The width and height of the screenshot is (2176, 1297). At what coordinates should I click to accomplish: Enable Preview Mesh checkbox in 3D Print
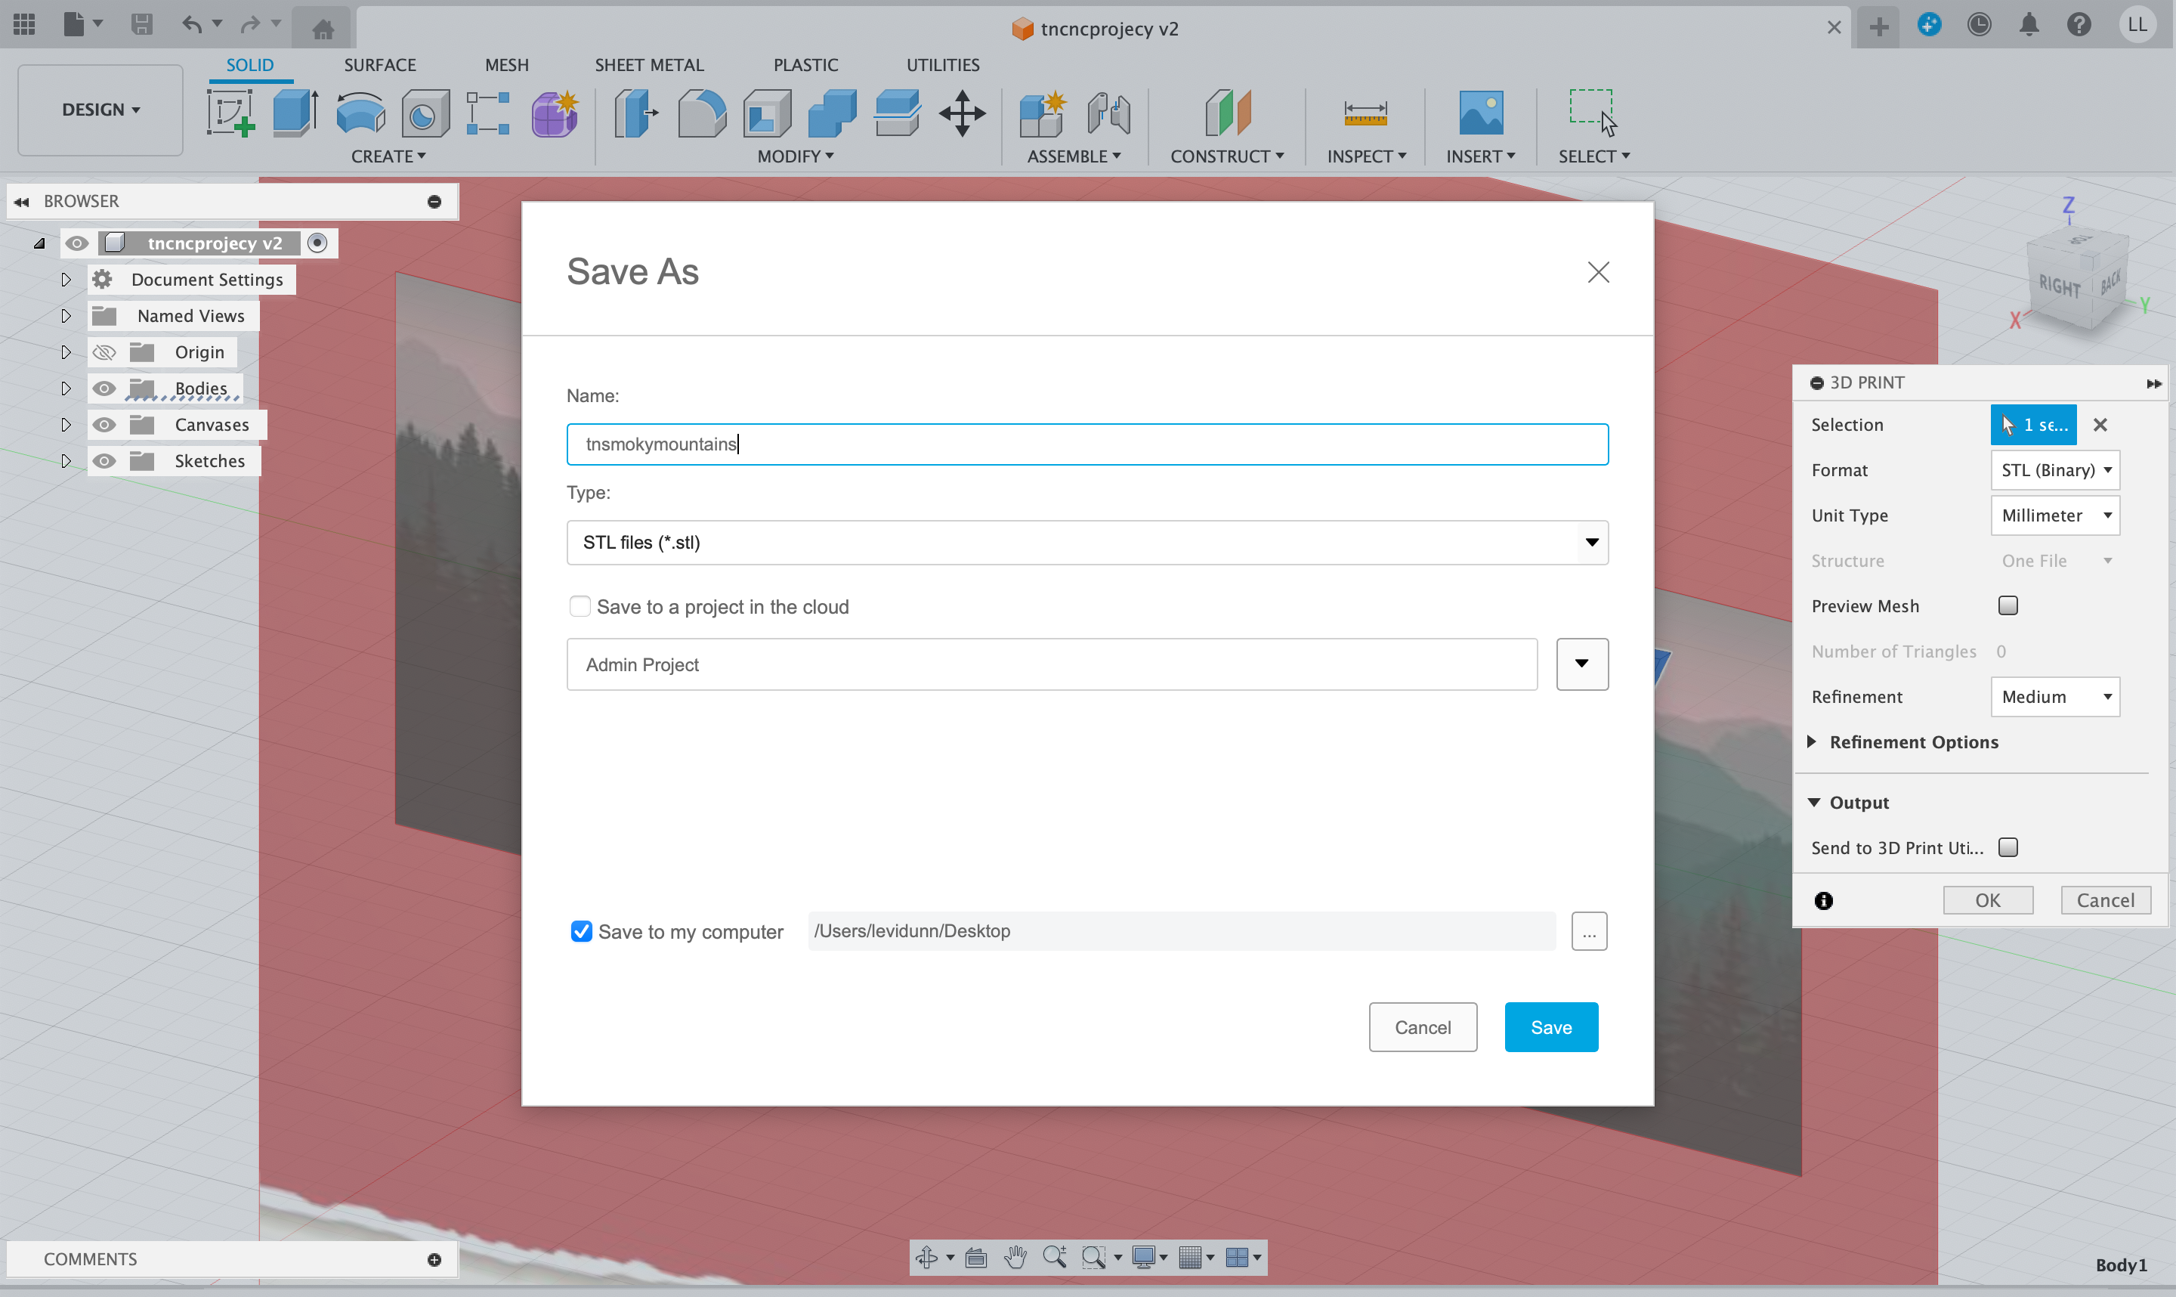pos(2008,604)
